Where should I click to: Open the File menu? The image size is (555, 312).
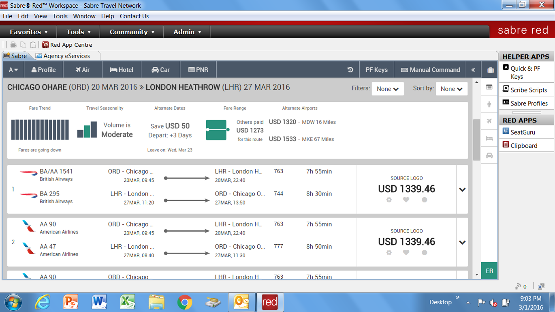[7, 16]
